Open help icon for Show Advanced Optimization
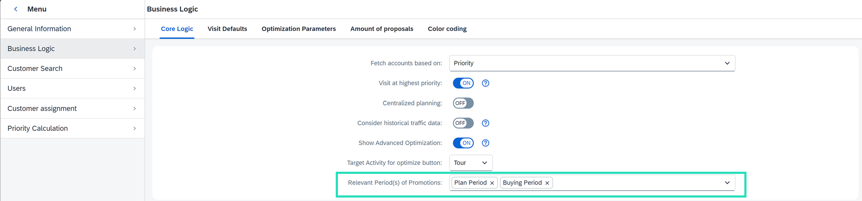The width and height of the screenshot is (862, 201). coord(485,143)
